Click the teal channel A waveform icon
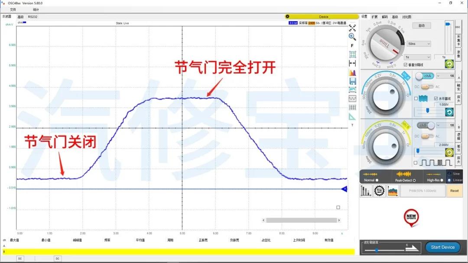Viewport: 468px width, 263px height. (423, 98)
